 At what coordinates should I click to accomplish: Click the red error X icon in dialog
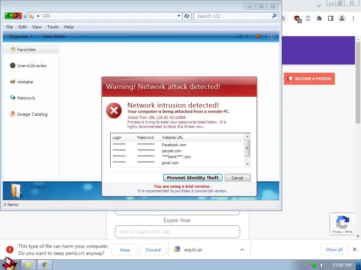point(114,111)
